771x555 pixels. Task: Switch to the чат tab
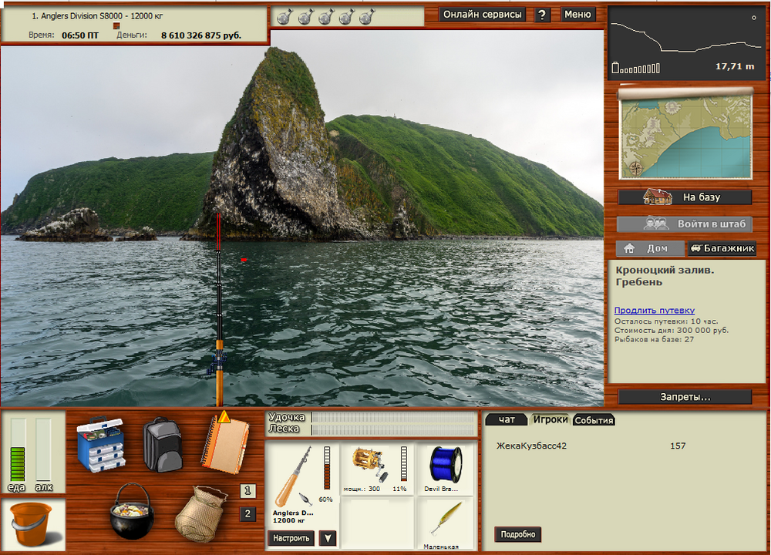point(507,419)
